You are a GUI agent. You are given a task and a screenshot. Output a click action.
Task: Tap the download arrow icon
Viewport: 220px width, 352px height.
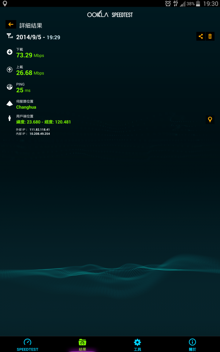click(9, 52)
